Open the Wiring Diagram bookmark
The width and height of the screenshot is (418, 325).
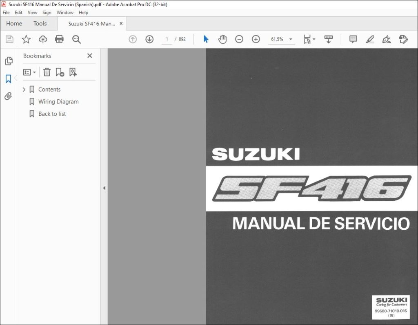[x=58, y=102]
